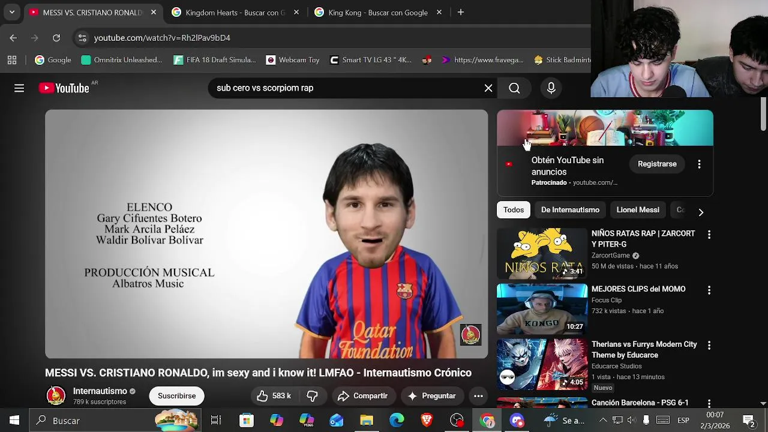This screenshot has width=768, height=432.
Task: Open Therians vs Furrys video thumbnail
Action: (542, 364)
